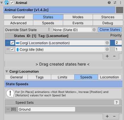
Task: Open component presets sliders icon
Action: pyautogui.click(x=115, y=3)
